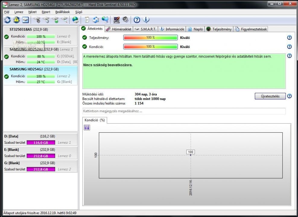Open the Nézet menu

(33, 12)
